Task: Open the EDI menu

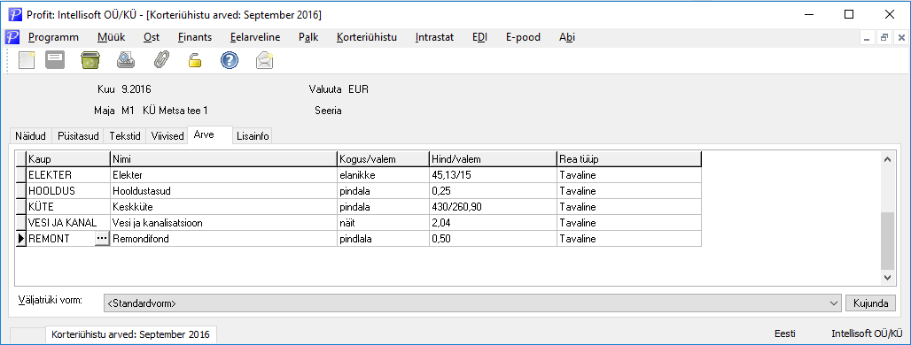Action: click(x=480, y=37)
